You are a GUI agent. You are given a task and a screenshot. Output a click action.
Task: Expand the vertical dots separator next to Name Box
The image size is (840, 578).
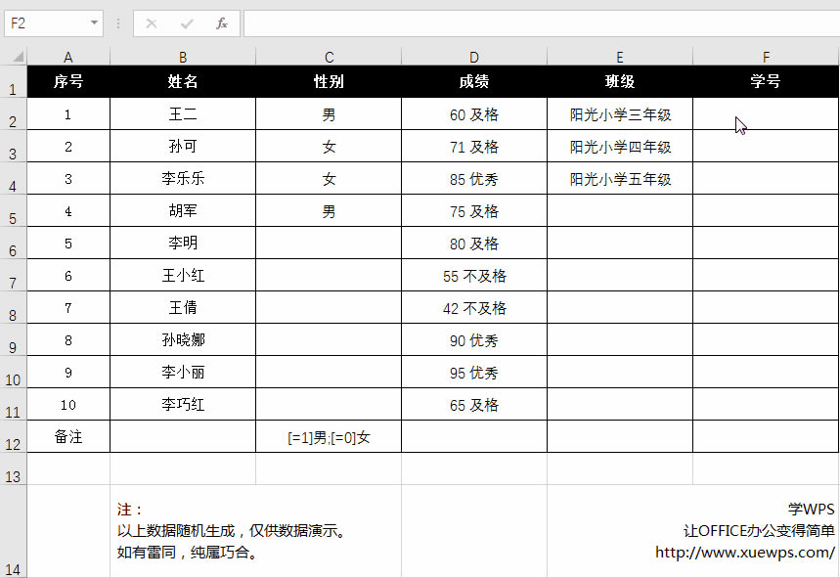point(116,23)
